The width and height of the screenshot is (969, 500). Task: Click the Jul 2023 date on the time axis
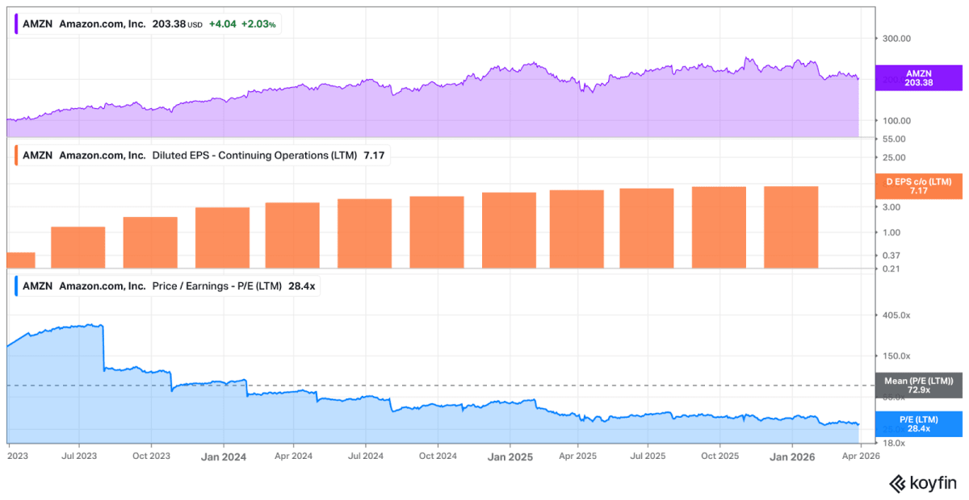tap(78, 456)
